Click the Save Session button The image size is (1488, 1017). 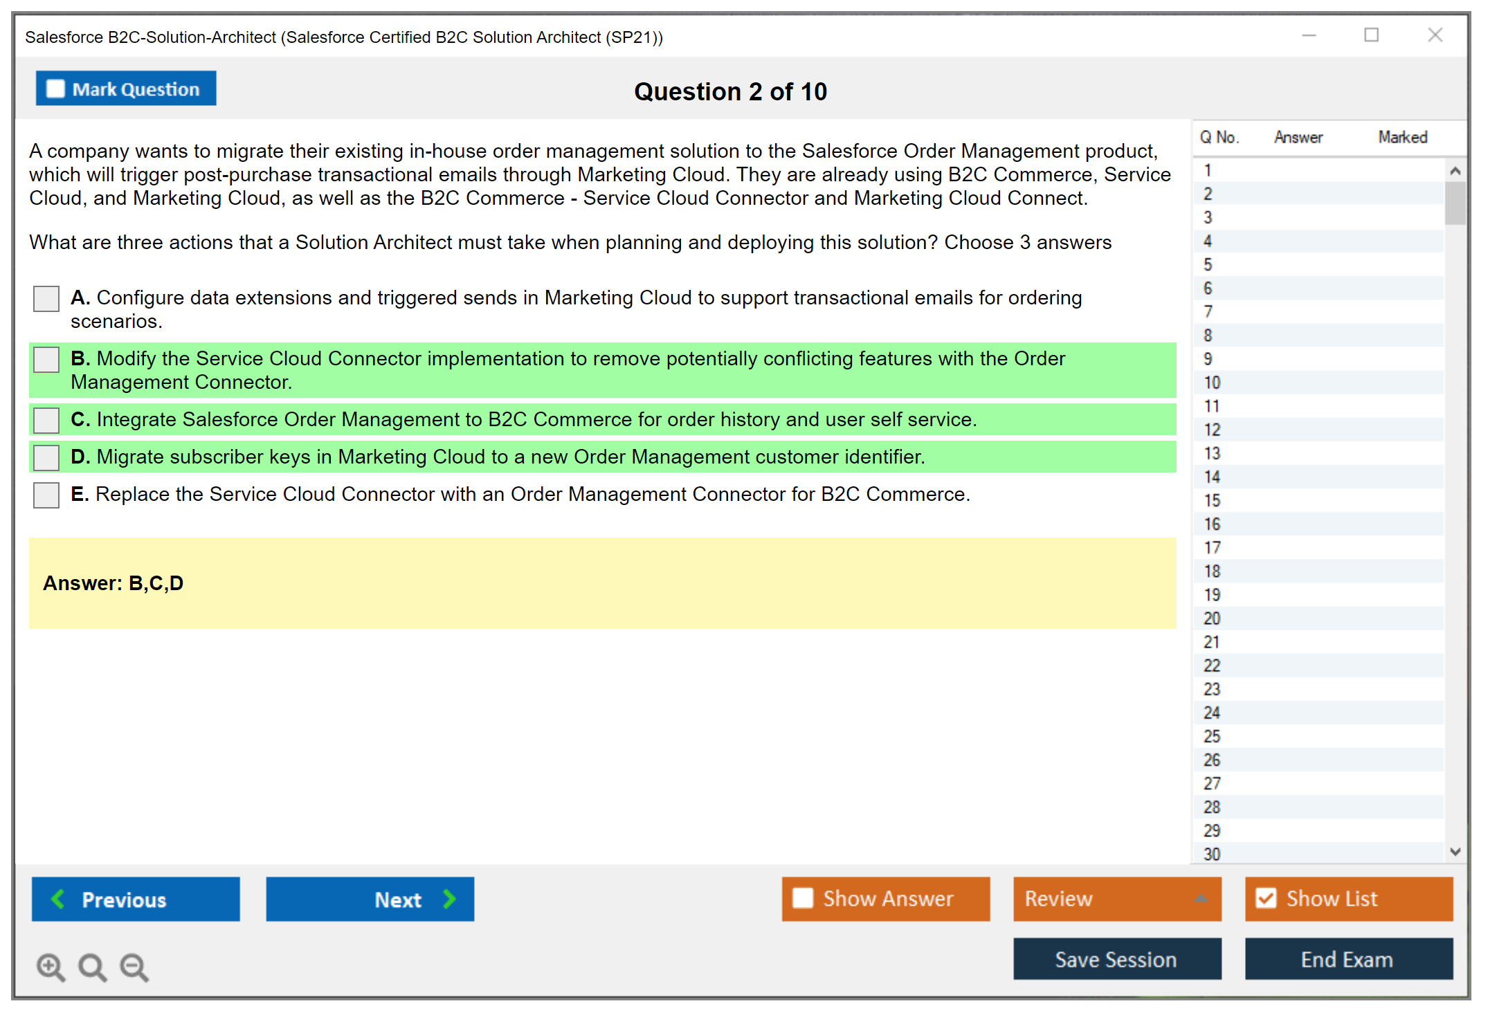pyautogui.click(x=1116, y=959)
